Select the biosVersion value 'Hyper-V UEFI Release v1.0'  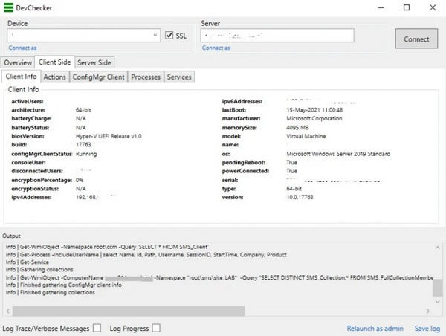(109, 136)
